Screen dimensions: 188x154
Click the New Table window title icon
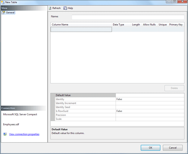[x=2, y=2]
